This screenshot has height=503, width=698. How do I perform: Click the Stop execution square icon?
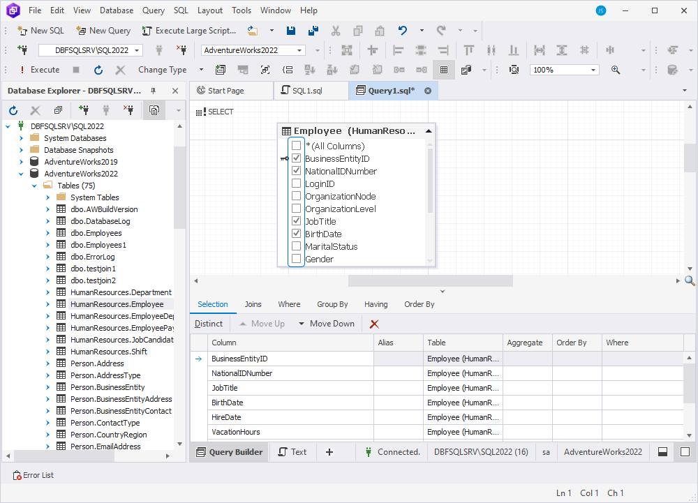(x=76, y=70)
